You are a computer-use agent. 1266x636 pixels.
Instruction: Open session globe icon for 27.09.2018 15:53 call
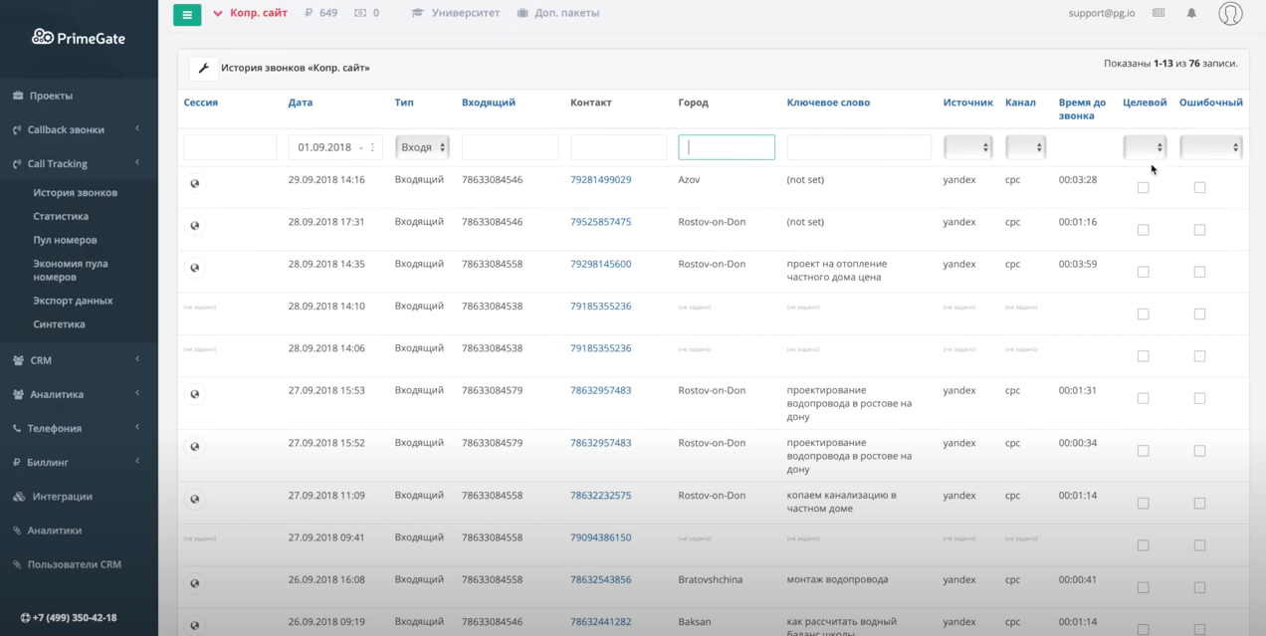pyautogui.click(x=195, y=394)
